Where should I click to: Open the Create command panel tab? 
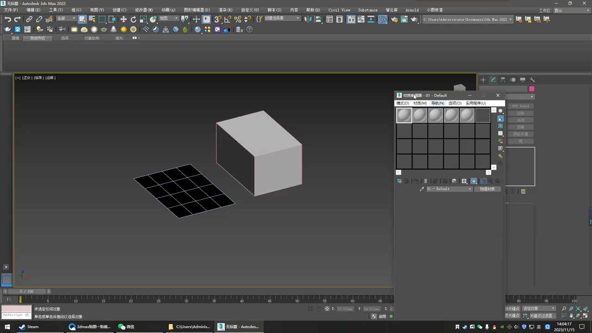tap(483, 80)
